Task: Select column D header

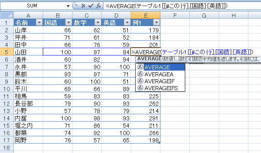Action: click(116, 16)
